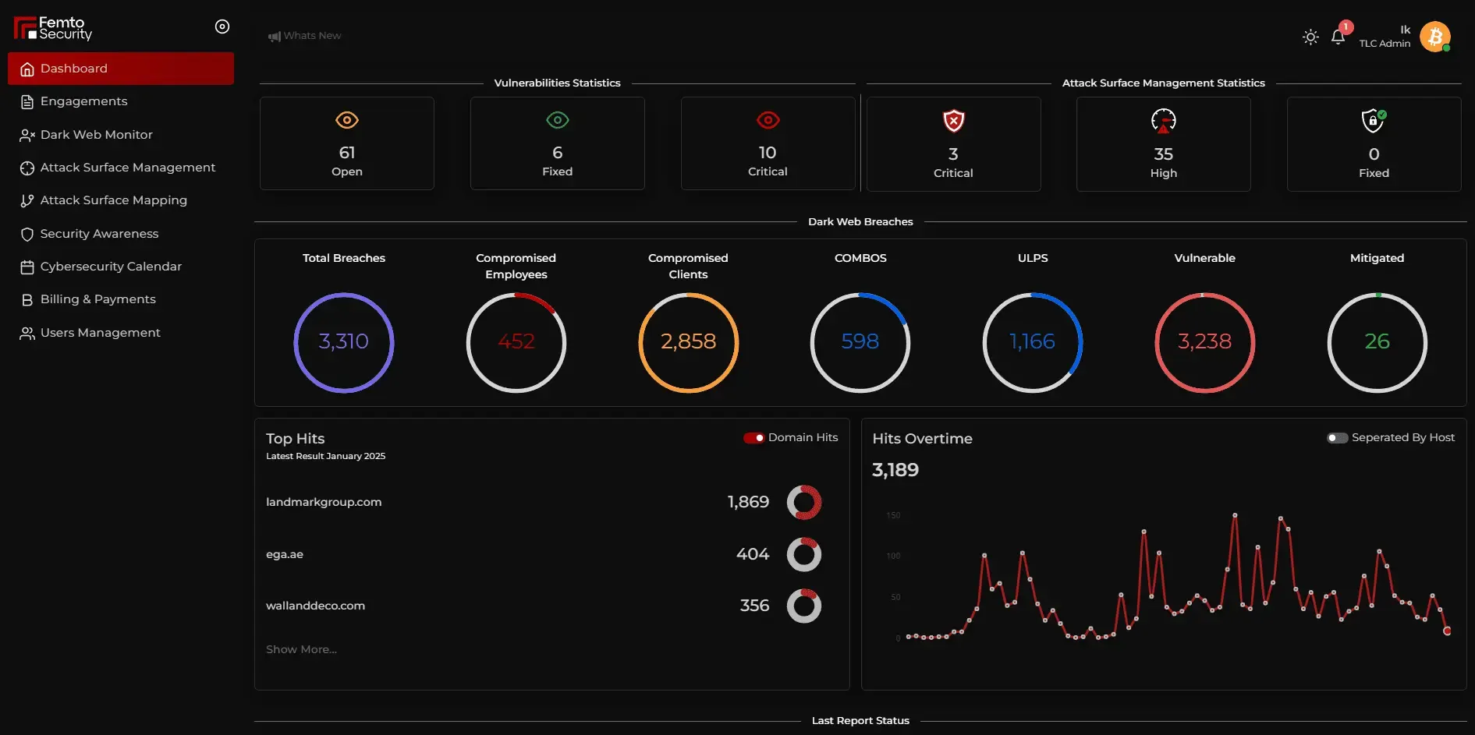Open the Cybersecurity Calendar
This screenshot has height=735, width=1475.
[x=111, y=266]
